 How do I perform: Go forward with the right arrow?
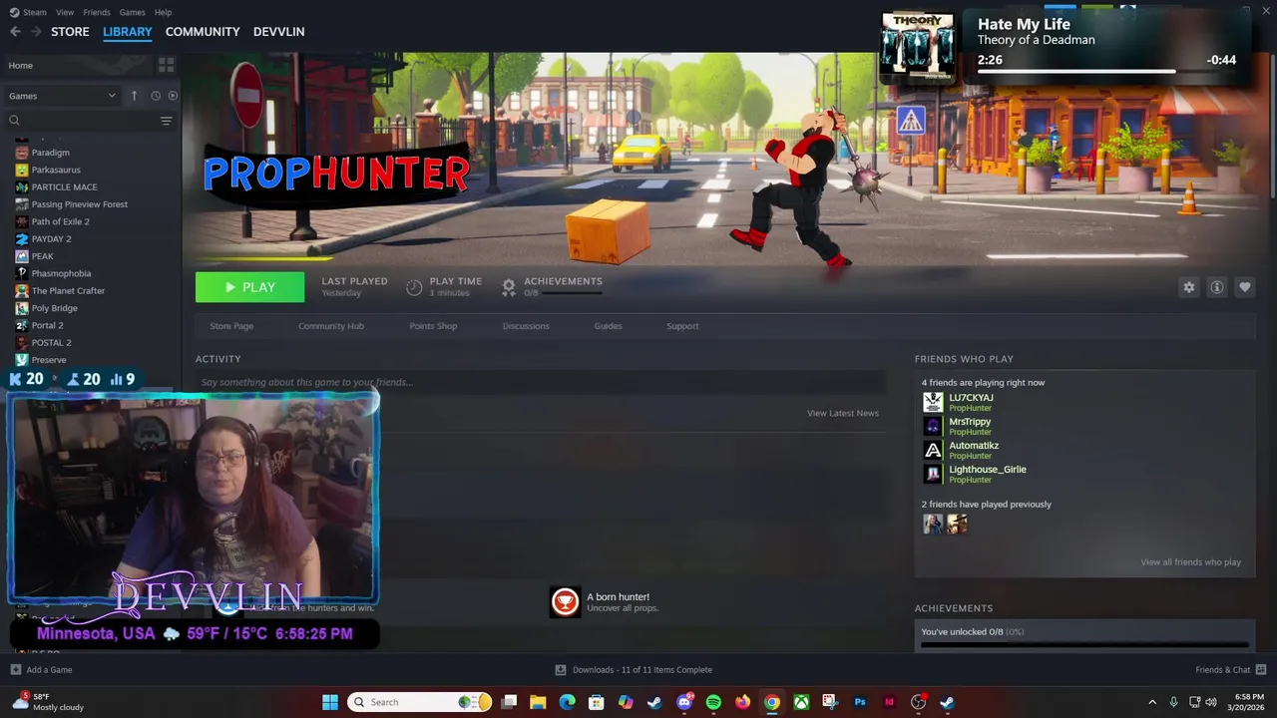click(36, 32)
